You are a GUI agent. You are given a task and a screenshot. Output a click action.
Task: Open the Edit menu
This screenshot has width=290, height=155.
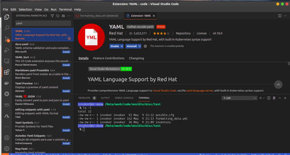(x=13, y=9)
